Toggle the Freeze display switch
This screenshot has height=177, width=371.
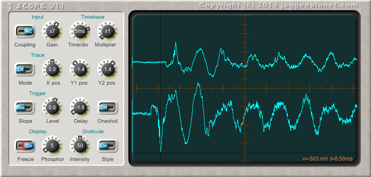tap(25, 146)
